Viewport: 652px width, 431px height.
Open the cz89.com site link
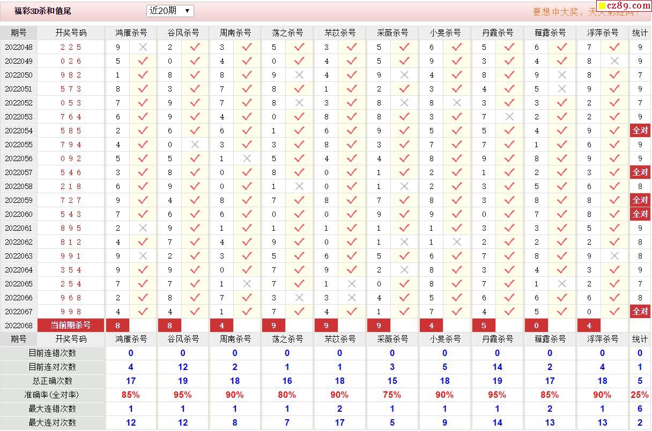[624, 5]
